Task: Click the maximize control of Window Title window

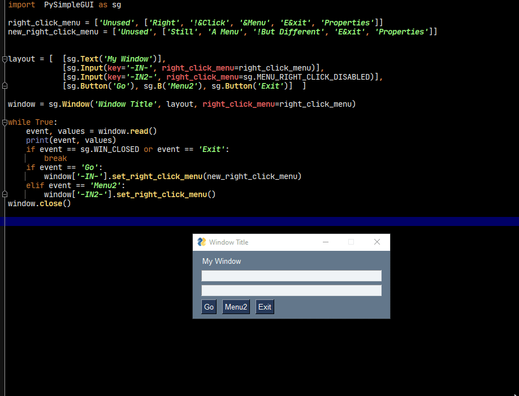Action: click(351, 242)
